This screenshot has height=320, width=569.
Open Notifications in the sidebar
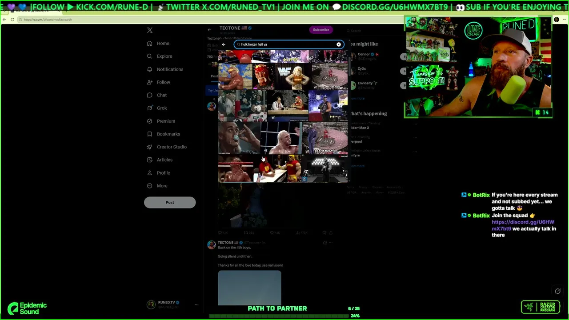pyautogui.click(x=165, y=69)
